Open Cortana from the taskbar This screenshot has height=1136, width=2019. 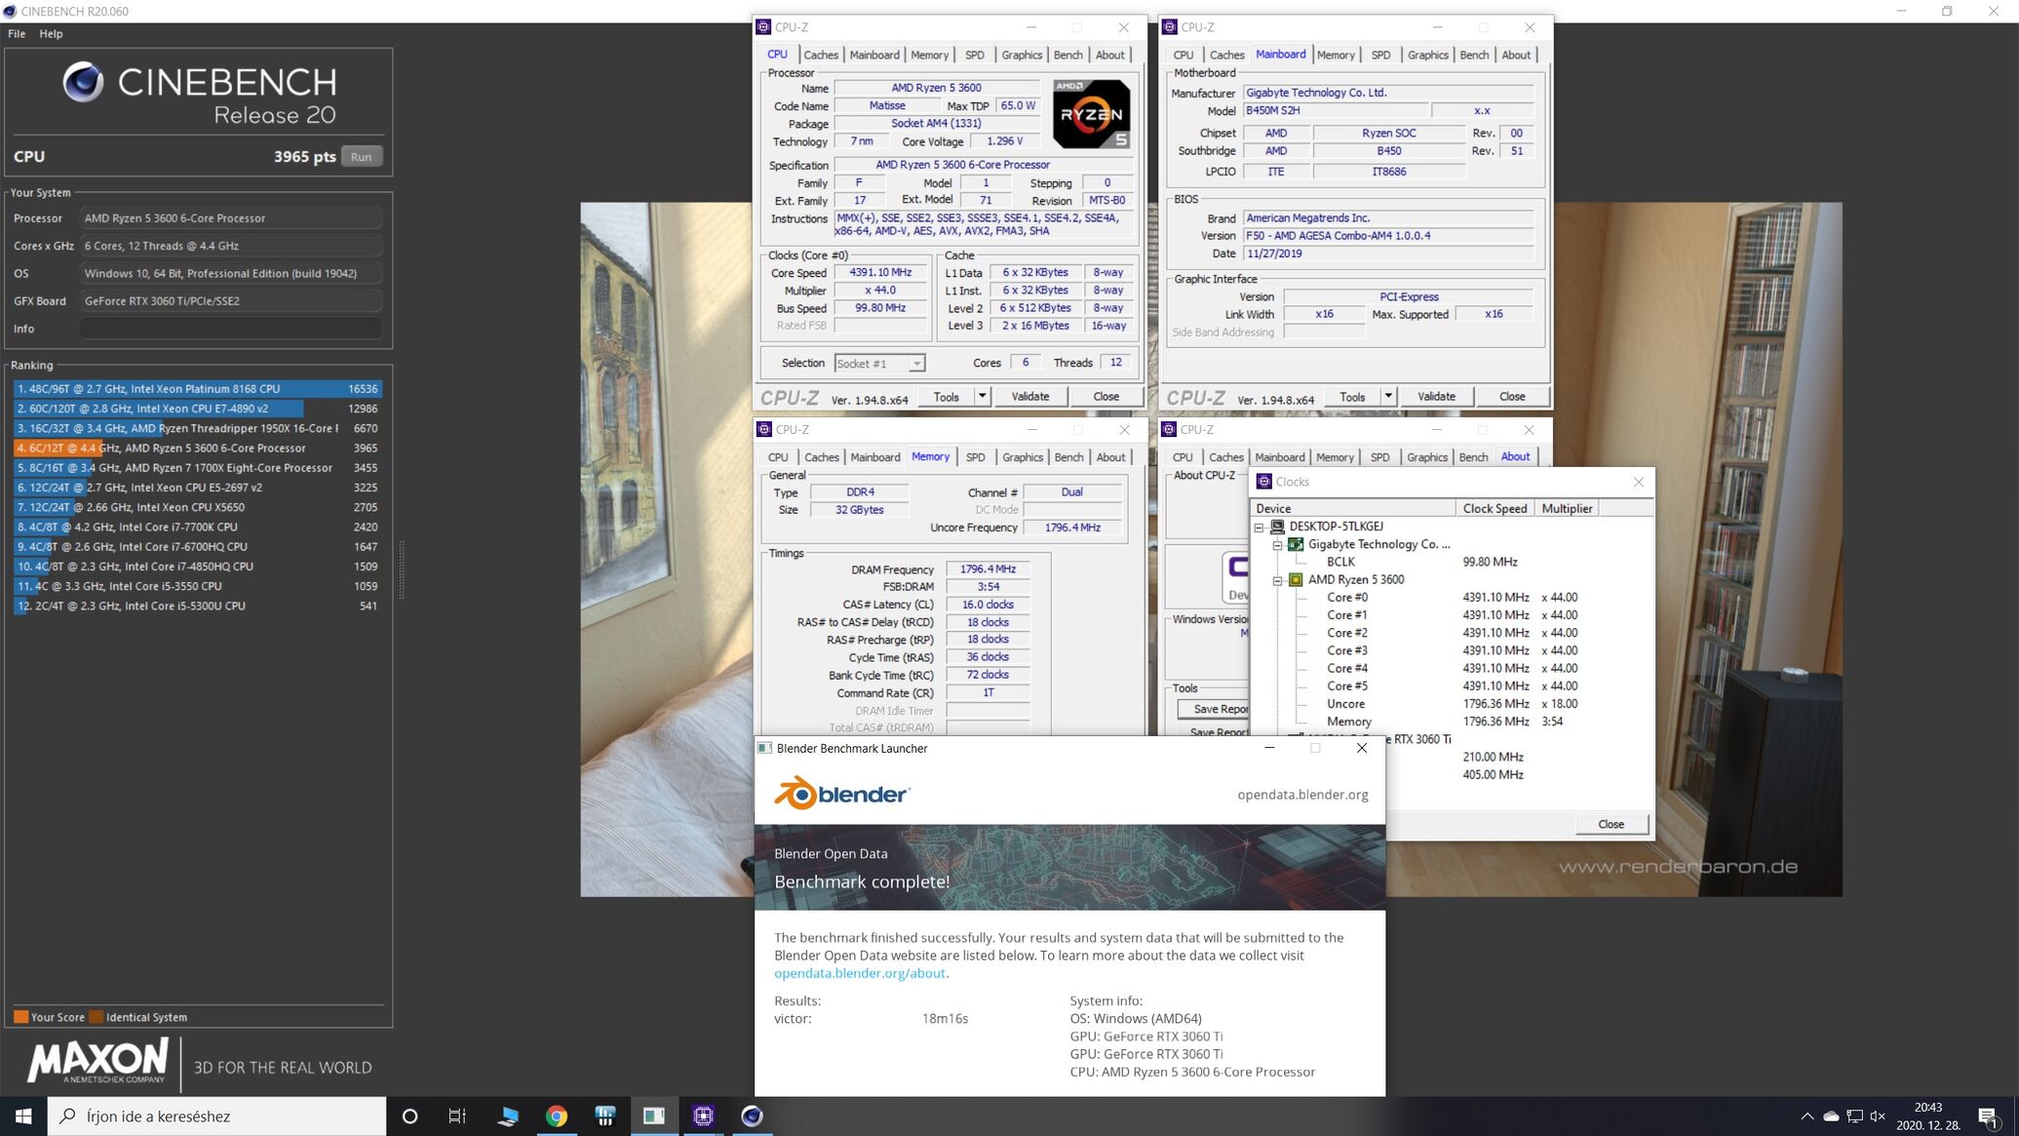409,1116
